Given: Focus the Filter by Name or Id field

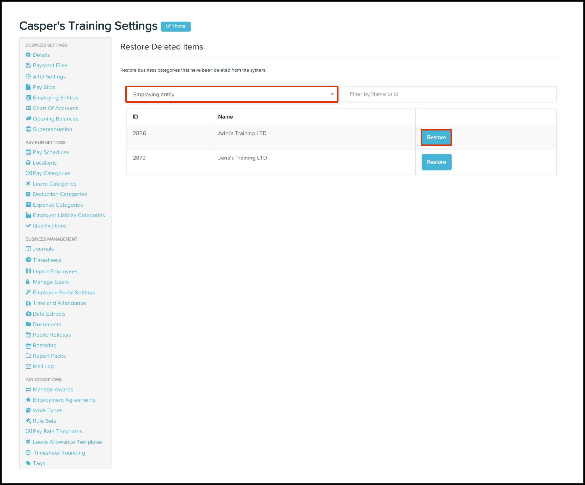Looking at the screenshot, I should [450, 94].
